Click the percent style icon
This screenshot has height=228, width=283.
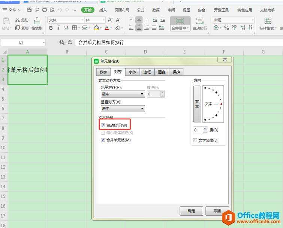click(226, 28)
